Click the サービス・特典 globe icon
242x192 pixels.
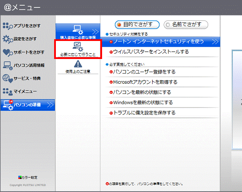coord(8,79)
